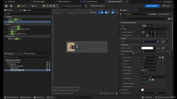Click the Open TextBlock link

164,14
